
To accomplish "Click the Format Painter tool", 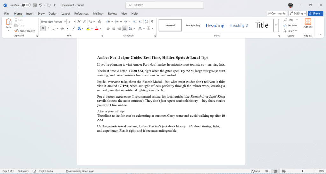I will tap(25, 31).
